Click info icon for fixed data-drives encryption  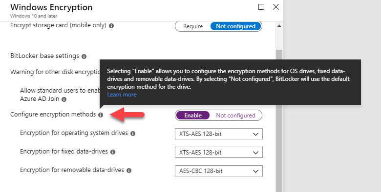113,152
